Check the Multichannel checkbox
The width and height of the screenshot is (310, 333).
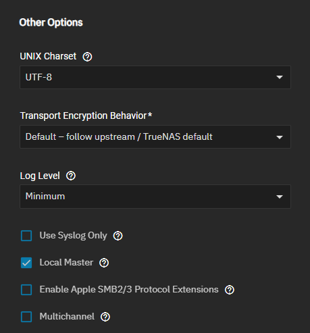coord(26,317)
